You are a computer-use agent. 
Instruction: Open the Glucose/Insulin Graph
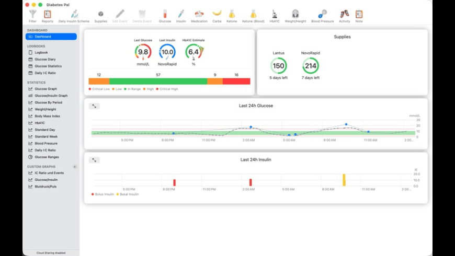pyautogui.click(x=51, y=96)
